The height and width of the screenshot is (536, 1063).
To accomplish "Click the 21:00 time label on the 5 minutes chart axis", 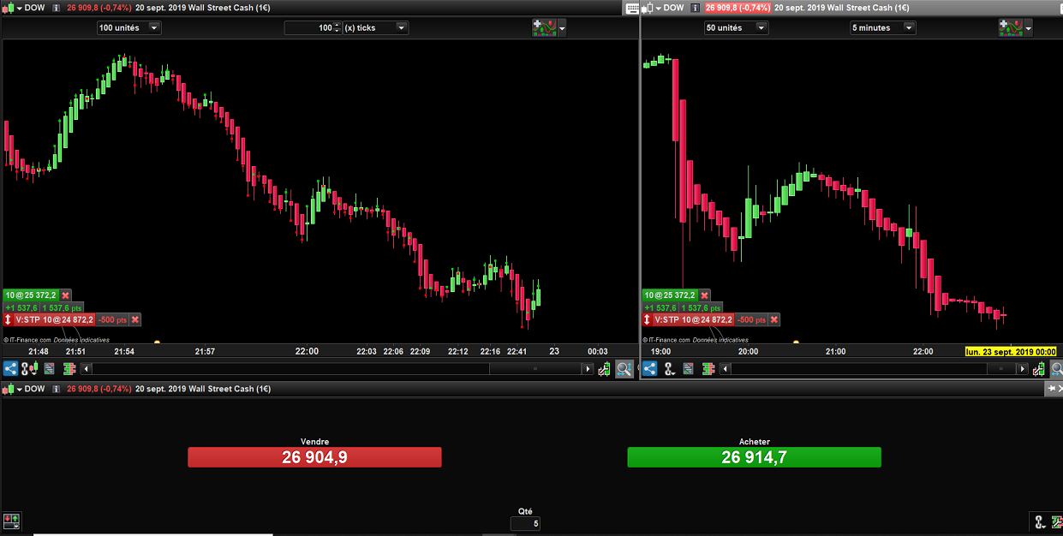I will click(835, 351).
